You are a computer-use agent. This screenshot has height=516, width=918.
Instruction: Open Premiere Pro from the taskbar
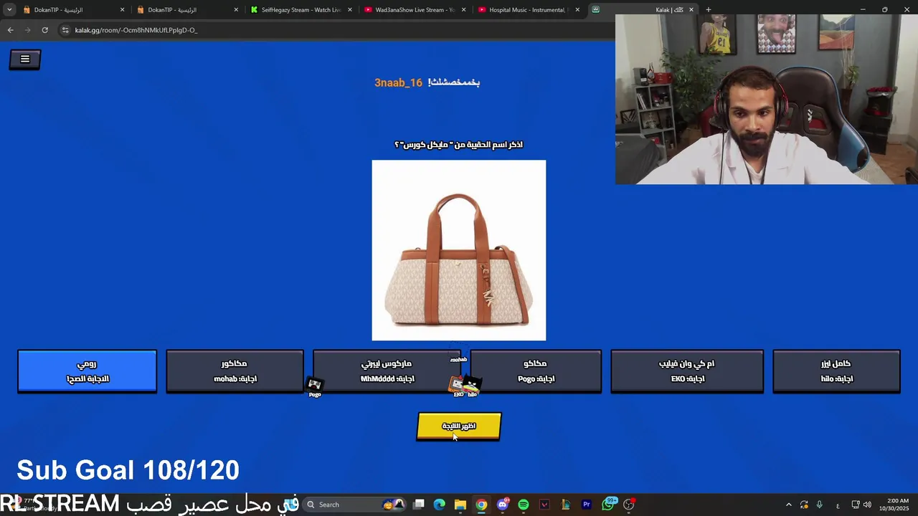587,505
